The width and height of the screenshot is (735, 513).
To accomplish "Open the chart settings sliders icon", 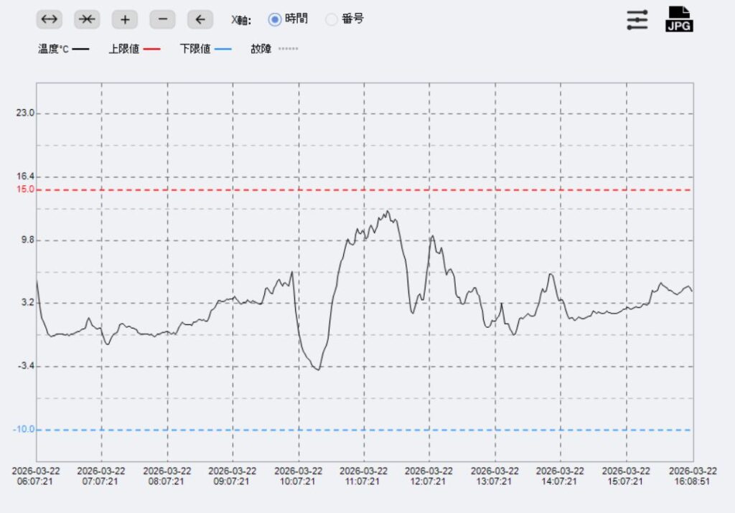I will (x=637, y=19).
